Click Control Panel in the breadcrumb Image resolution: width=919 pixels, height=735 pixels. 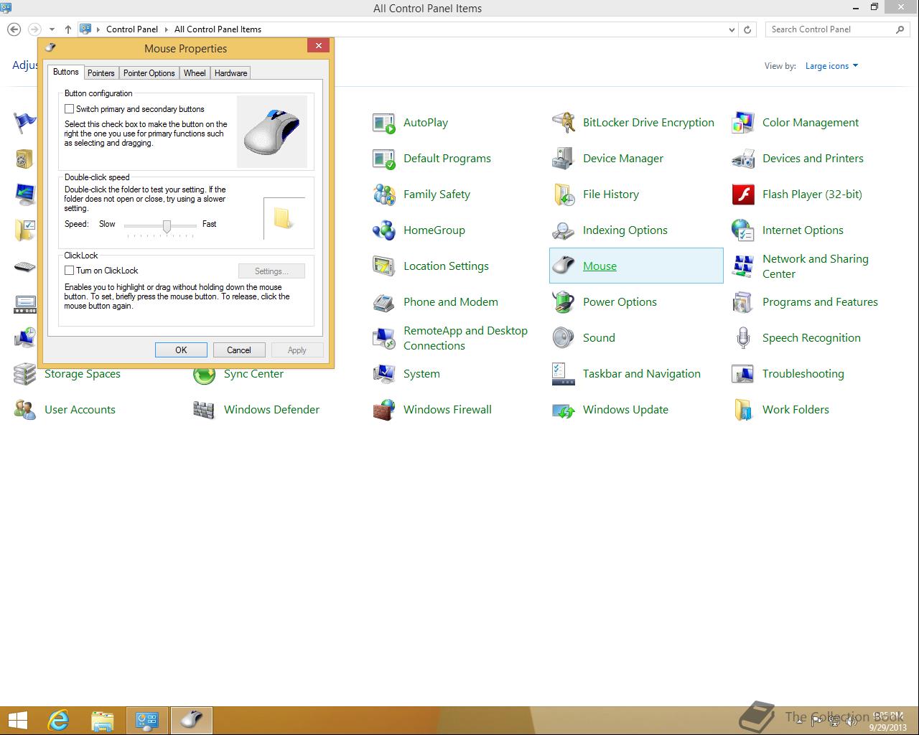click(x=132, y=29)
